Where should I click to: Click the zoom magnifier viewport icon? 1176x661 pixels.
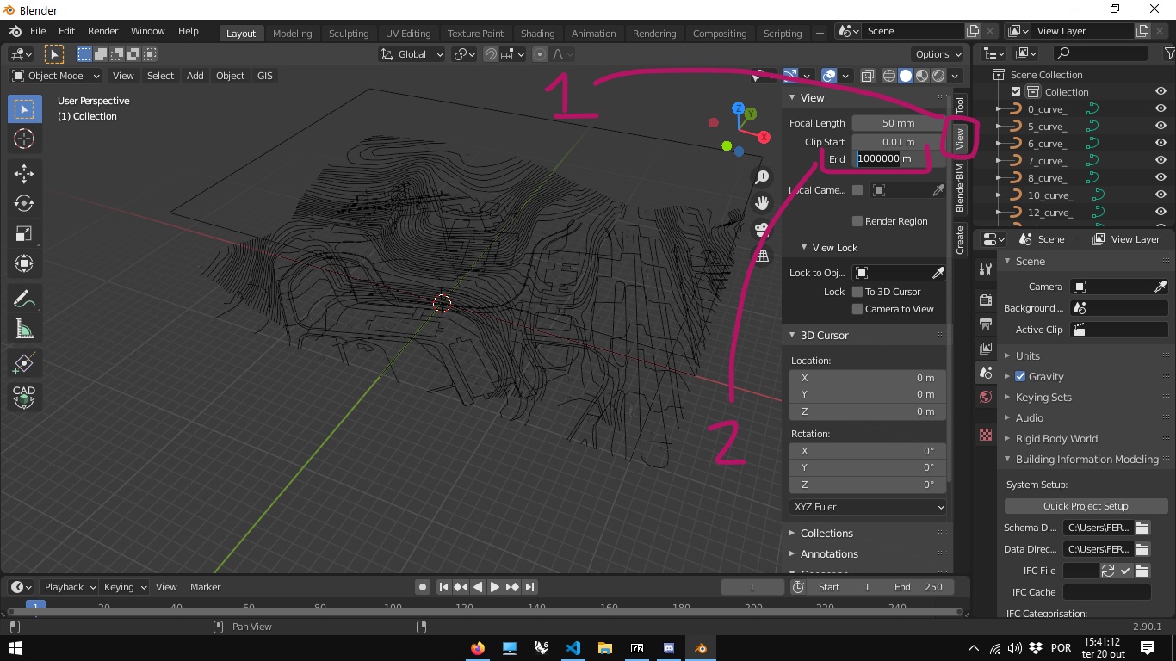pos(762,177)
